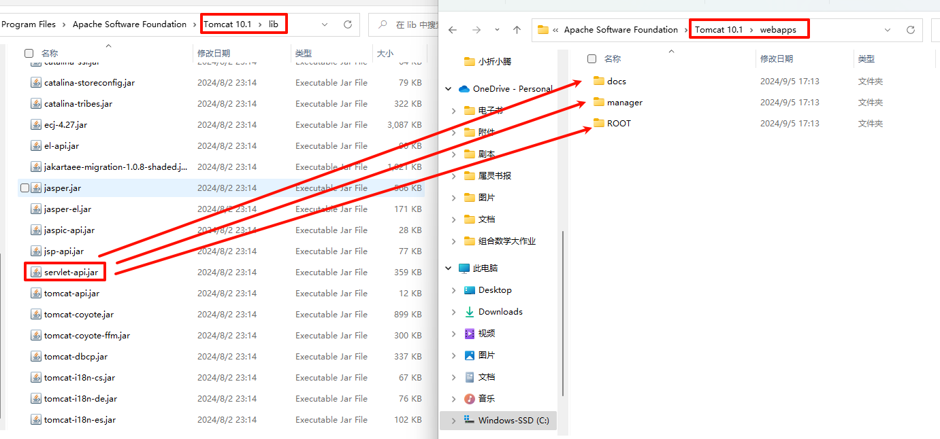Click the jaspic-api.jar file icon
Image resolution: width=940 pixels, height=439 pixels.
point(36,230)
